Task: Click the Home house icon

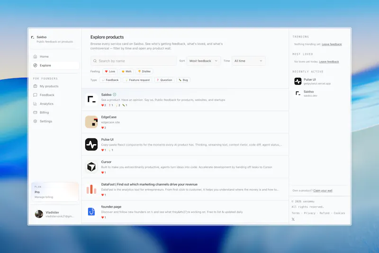Action: (35, 56)
